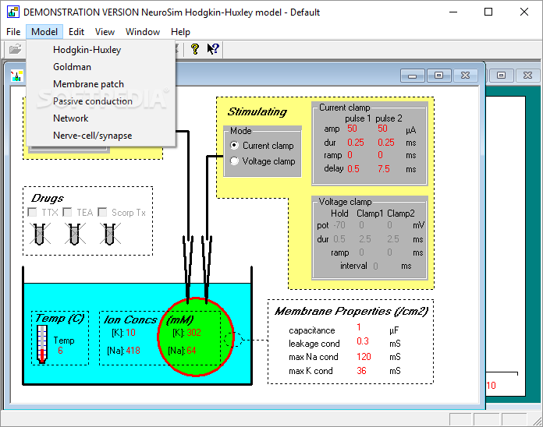Image resolution: width=543 pixels, height=427 pixels.
Task: Click the yellow question mark help icon
Action: point(195,49)
